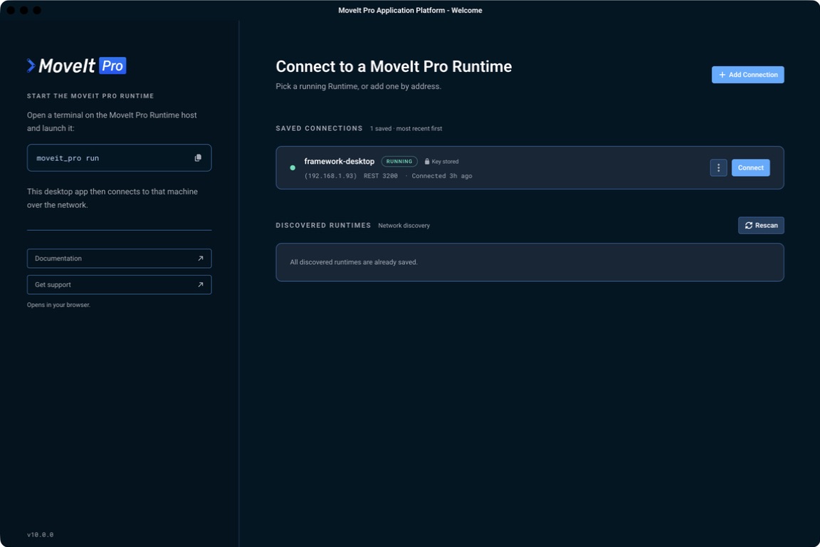Click the Key stored lock icon
The width and height of the screenshot is (820, 547).
tap(427, 161)
